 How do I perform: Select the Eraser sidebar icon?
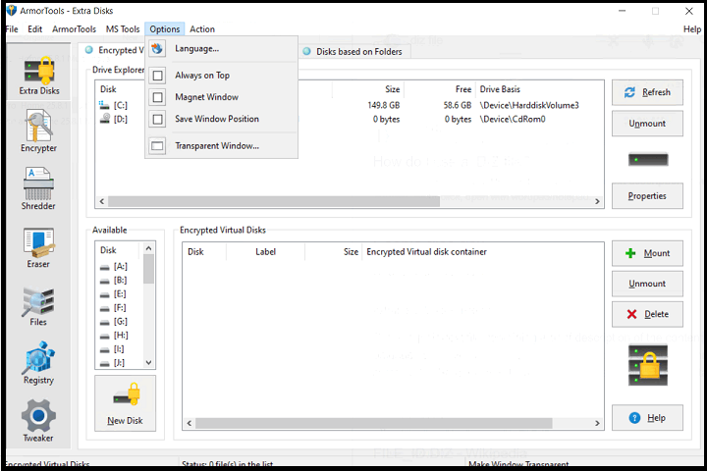coord(38,247)
